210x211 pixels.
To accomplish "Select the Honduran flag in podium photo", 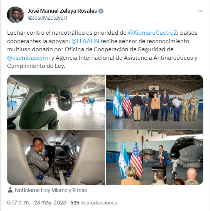I will tap(124, 160).
